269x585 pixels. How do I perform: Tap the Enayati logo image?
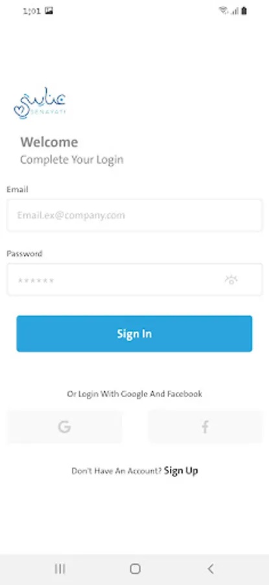(40, 103)
